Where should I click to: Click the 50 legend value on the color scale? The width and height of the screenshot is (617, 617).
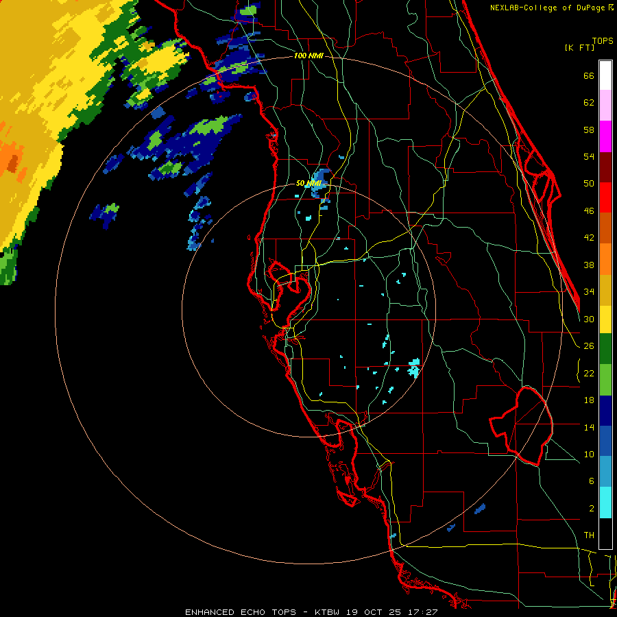[x=589, y=184]
